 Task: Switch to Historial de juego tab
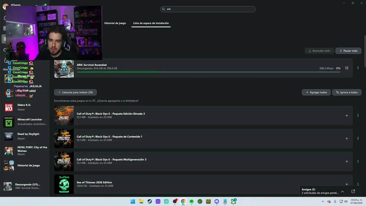(115, 23)
